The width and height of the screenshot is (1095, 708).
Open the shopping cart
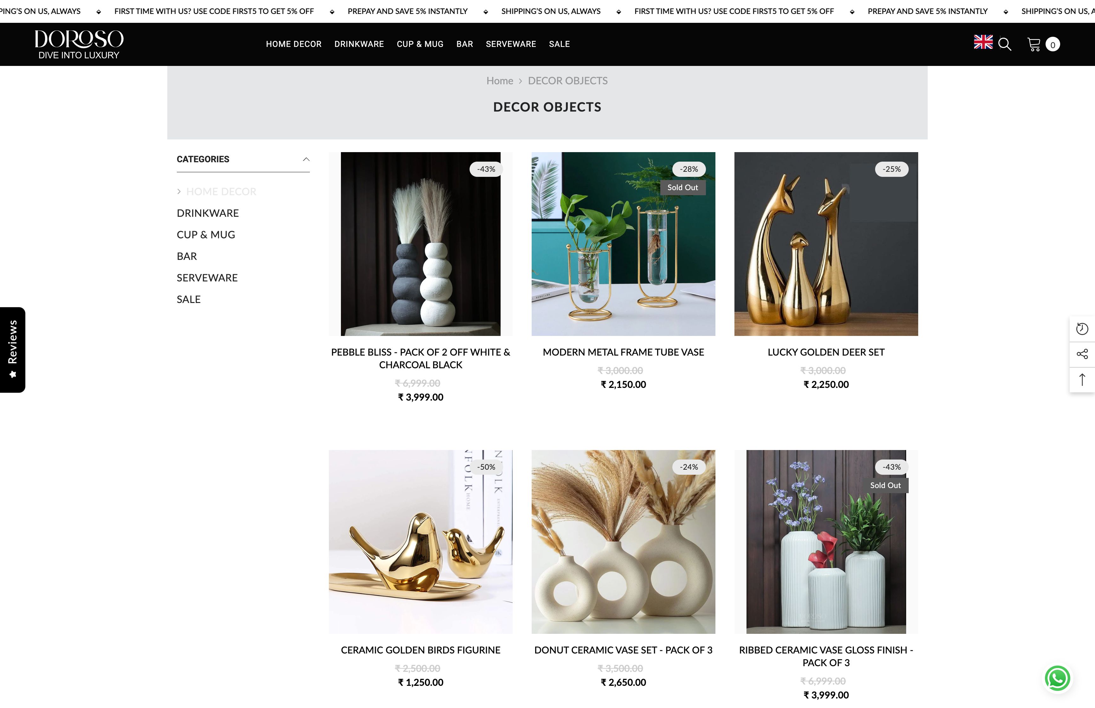point(1035,44)
